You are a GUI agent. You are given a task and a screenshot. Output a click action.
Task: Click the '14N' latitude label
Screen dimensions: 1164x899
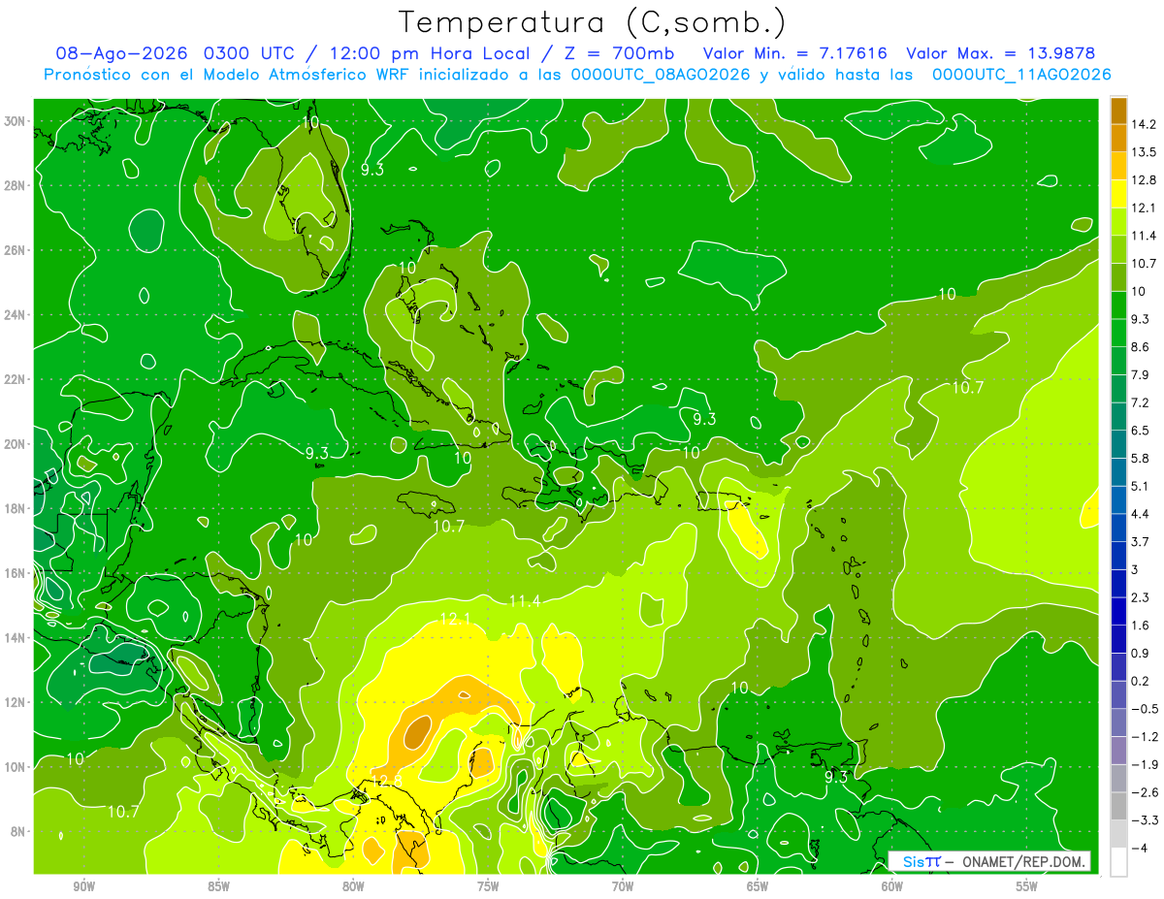[x=16, y=638]
